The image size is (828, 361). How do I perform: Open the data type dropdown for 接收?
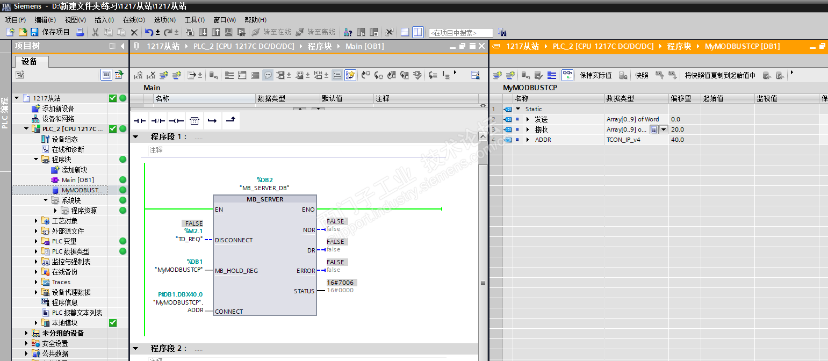tap(663, 129)
